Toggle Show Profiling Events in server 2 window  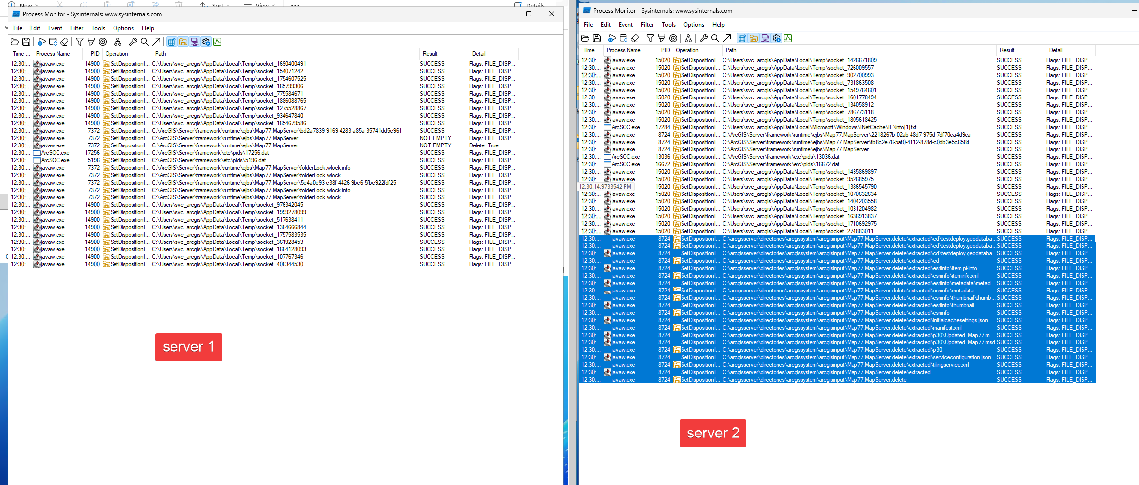788,38
